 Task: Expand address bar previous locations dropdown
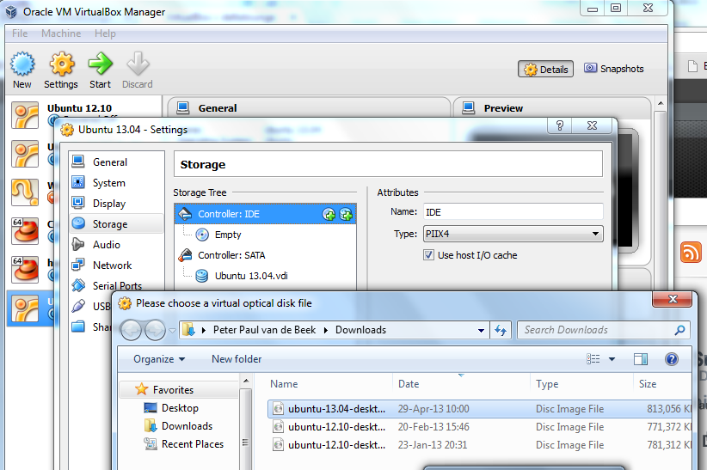(x=481, y=330)
